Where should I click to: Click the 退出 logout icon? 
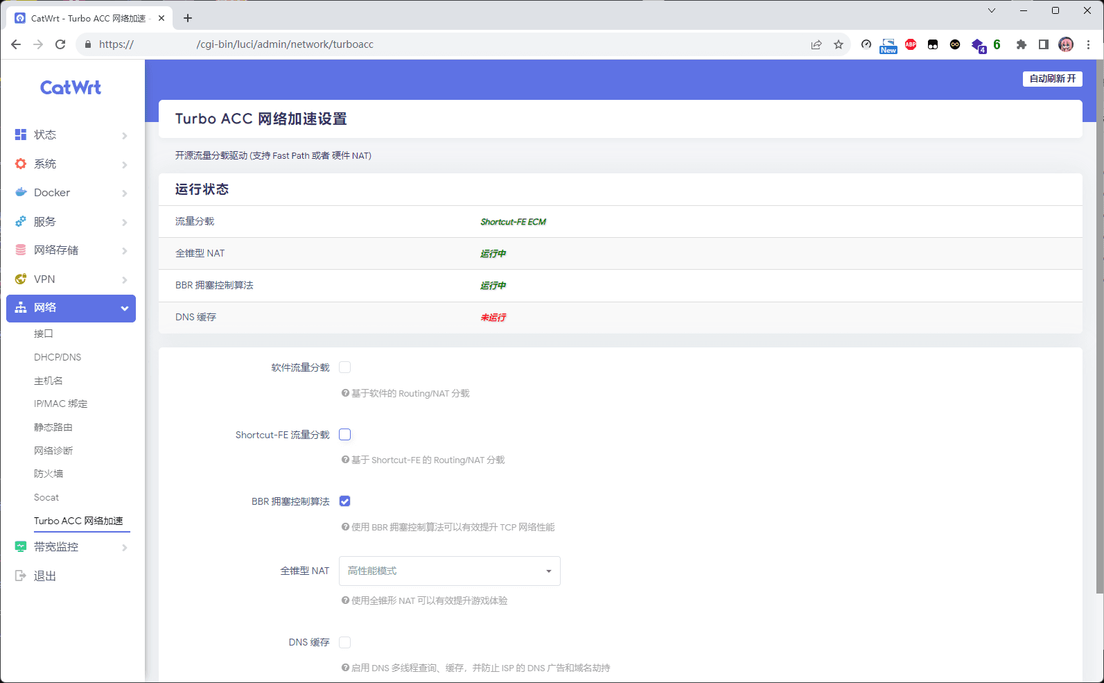tap(21, 576)
